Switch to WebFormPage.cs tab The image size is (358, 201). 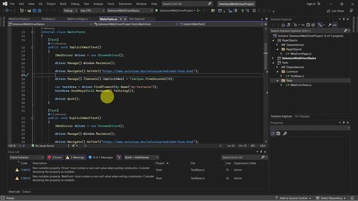coord(78,19)
